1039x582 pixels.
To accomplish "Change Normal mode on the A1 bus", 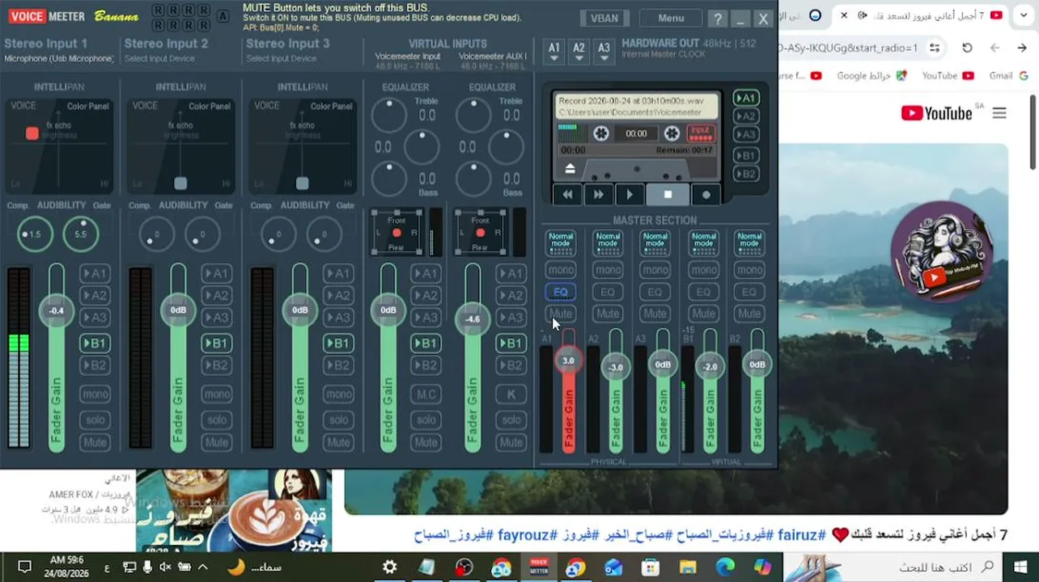I will [x=561, y=242].
